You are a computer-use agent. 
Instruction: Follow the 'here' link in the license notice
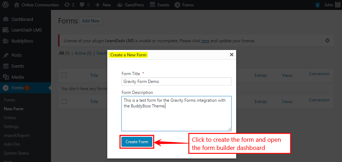click(x=205, y=41)
